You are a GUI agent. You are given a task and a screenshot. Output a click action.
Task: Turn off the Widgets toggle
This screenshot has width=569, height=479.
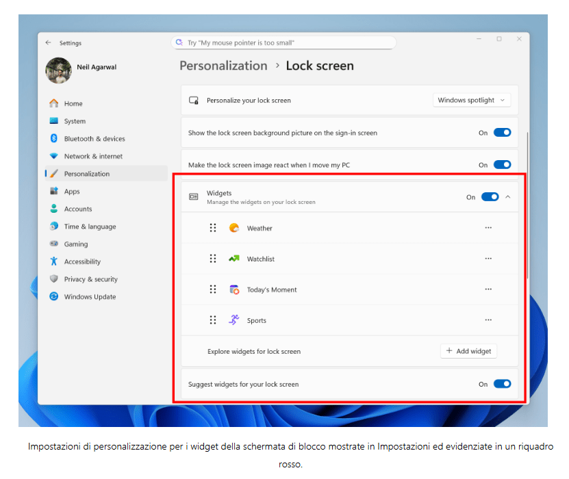pos(490,197)
